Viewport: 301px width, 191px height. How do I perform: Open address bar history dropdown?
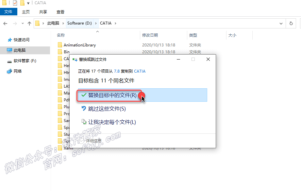[281, 24]
